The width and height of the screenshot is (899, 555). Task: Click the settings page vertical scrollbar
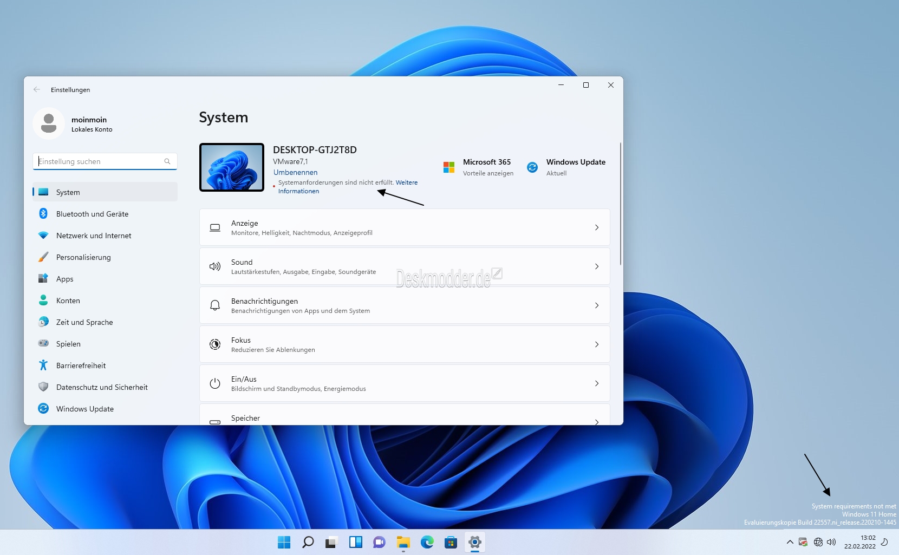[x=620, y=204]
